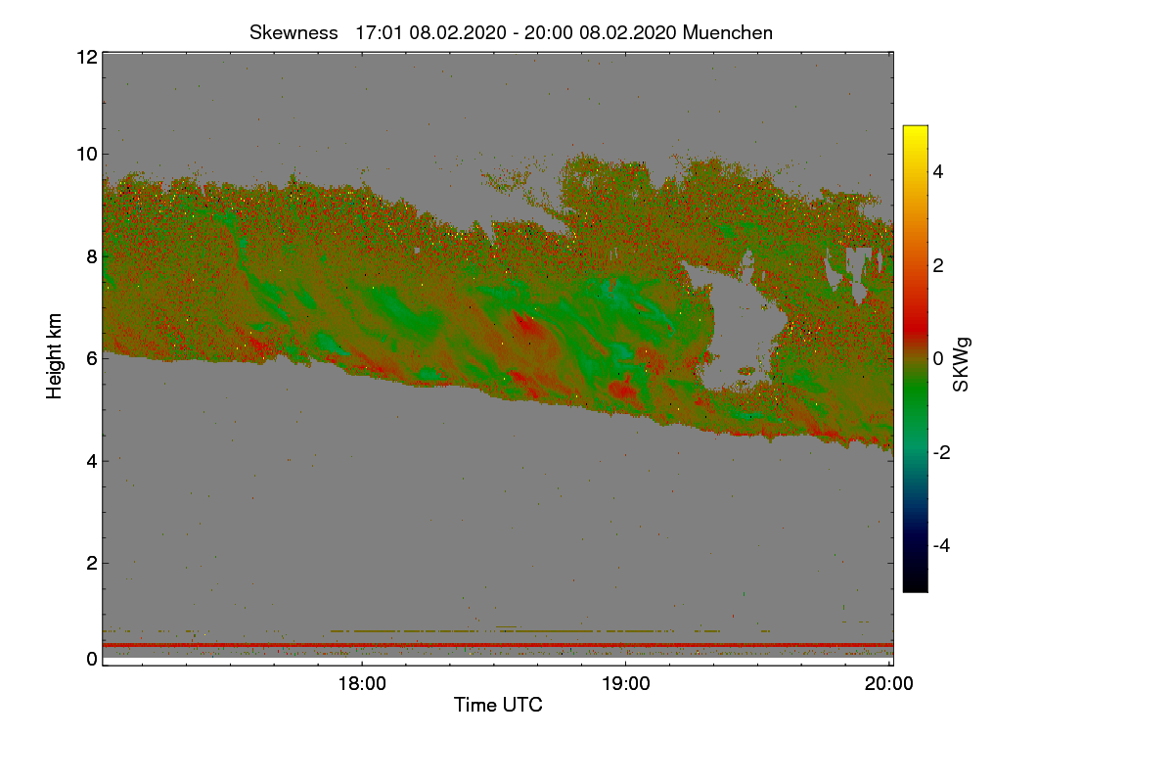The image size is (1174, 783).
Task: Click the plot title beginning with Skewness
Action: [x=511, y=32]
